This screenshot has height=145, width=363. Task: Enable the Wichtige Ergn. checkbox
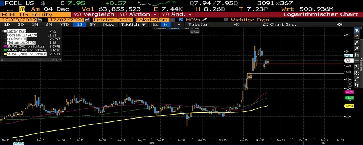click(227, 19)
